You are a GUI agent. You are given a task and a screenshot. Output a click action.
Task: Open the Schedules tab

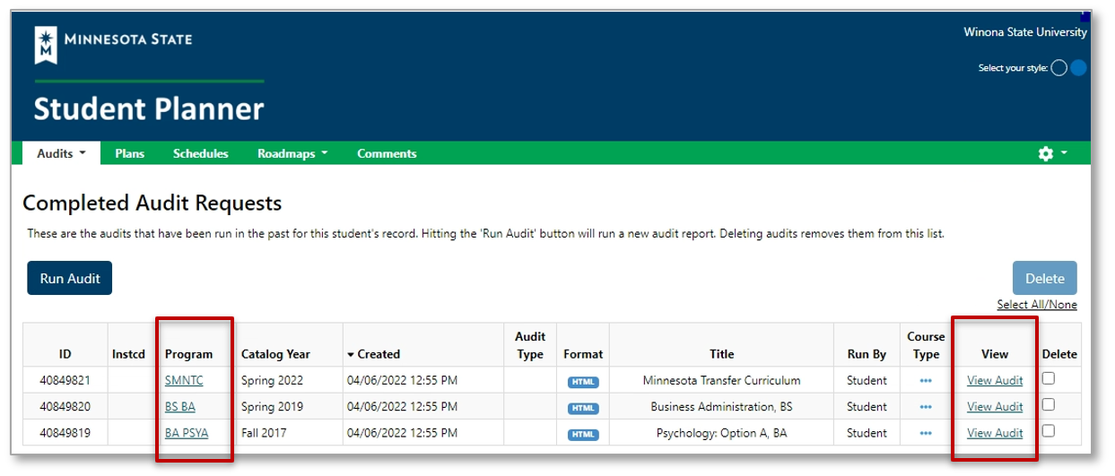tap(200, 153)
